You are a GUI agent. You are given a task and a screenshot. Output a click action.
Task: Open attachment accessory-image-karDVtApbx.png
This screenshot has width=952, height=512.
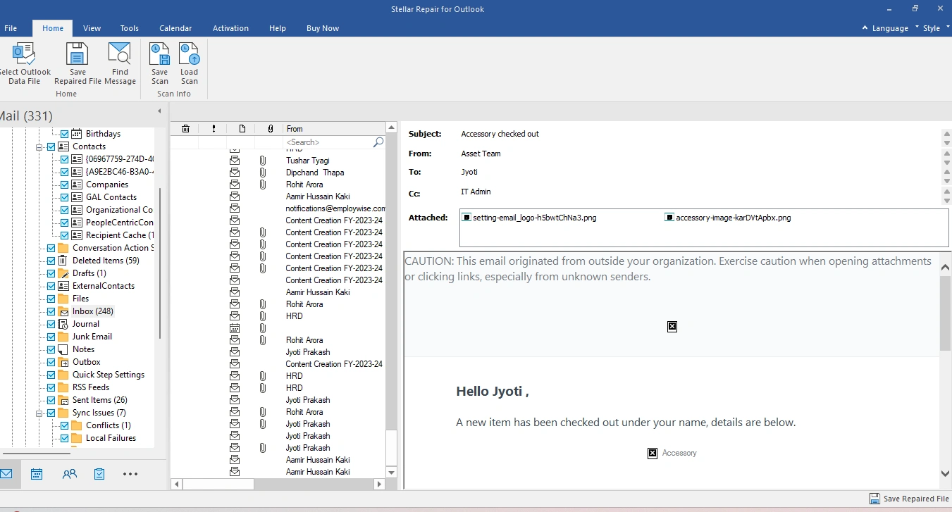pos(732,218)
